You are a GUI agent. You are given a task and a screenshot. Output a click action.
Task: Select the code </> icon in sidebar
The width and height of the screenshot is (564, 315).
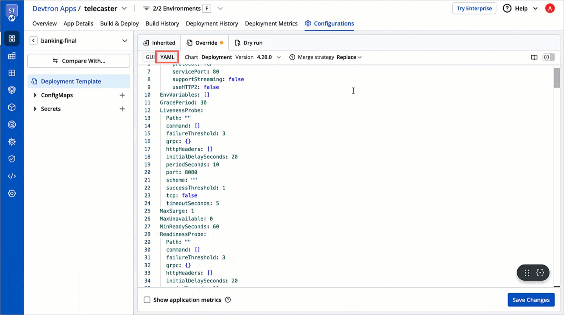pos(12,176)
